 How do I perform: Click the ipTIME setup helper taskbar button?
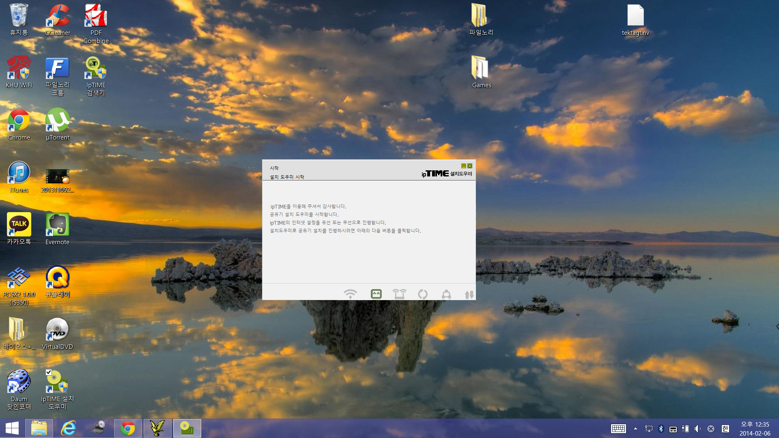pos(187,428)
